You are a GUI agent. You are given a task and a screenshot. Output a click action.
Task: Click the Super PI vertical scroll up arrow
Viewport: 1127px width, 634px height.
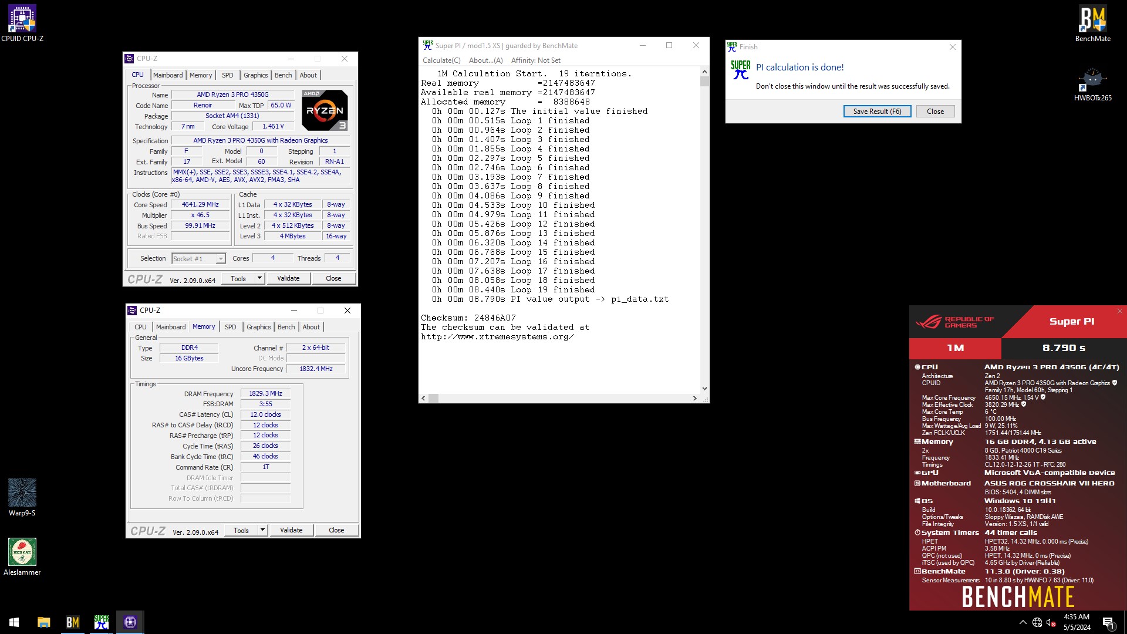pyautogui.click(x=704, y=72)
